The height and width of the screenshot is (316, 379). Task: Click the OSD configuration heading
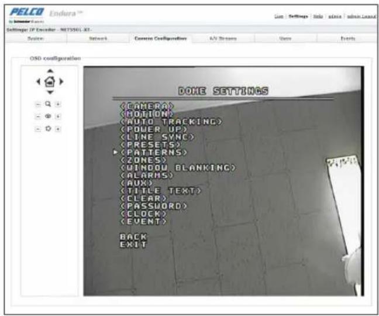56,59
